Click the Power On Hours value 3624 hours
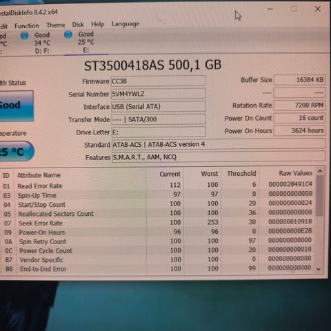The width and height of the screenshot is (331, 331). pyautogui.click(x=299, y=130)
